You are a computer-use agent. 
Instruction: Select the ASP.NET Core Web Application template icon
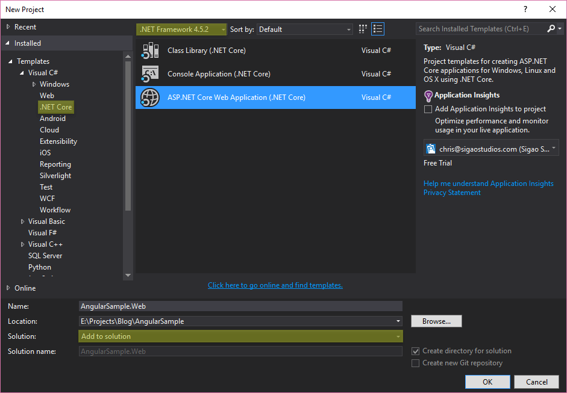coord(149,97)
